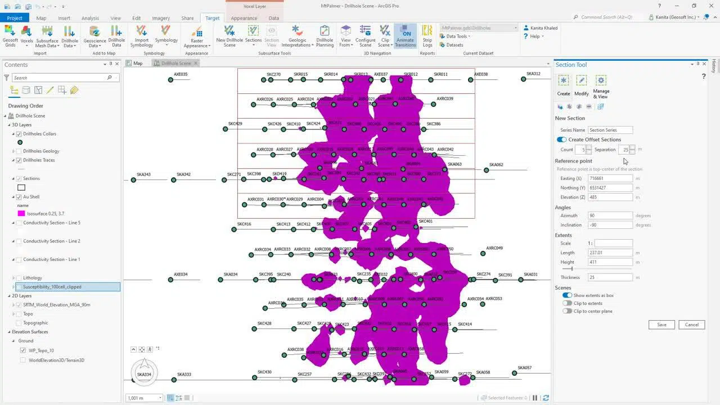This screenshot has height=405, width=720.
Task: Enable the Drillholes Geology layer checkbox
Action: (19, 151)
